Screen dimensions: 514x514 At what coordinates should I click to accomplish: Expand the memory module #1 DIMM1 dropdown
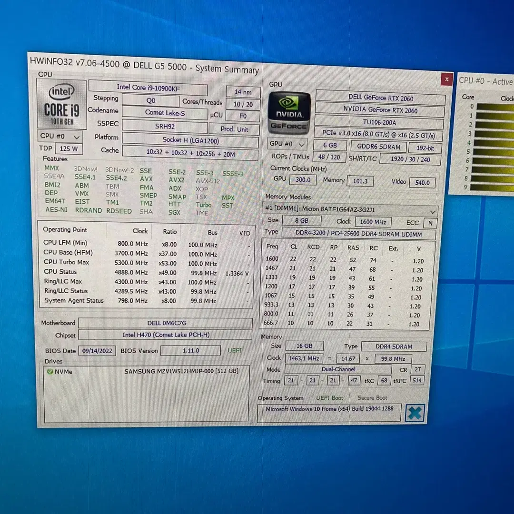[350, 209]
